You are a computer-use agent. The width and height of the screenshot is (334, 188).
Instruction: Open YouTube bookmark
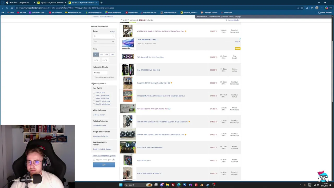[x=22, y=13]
